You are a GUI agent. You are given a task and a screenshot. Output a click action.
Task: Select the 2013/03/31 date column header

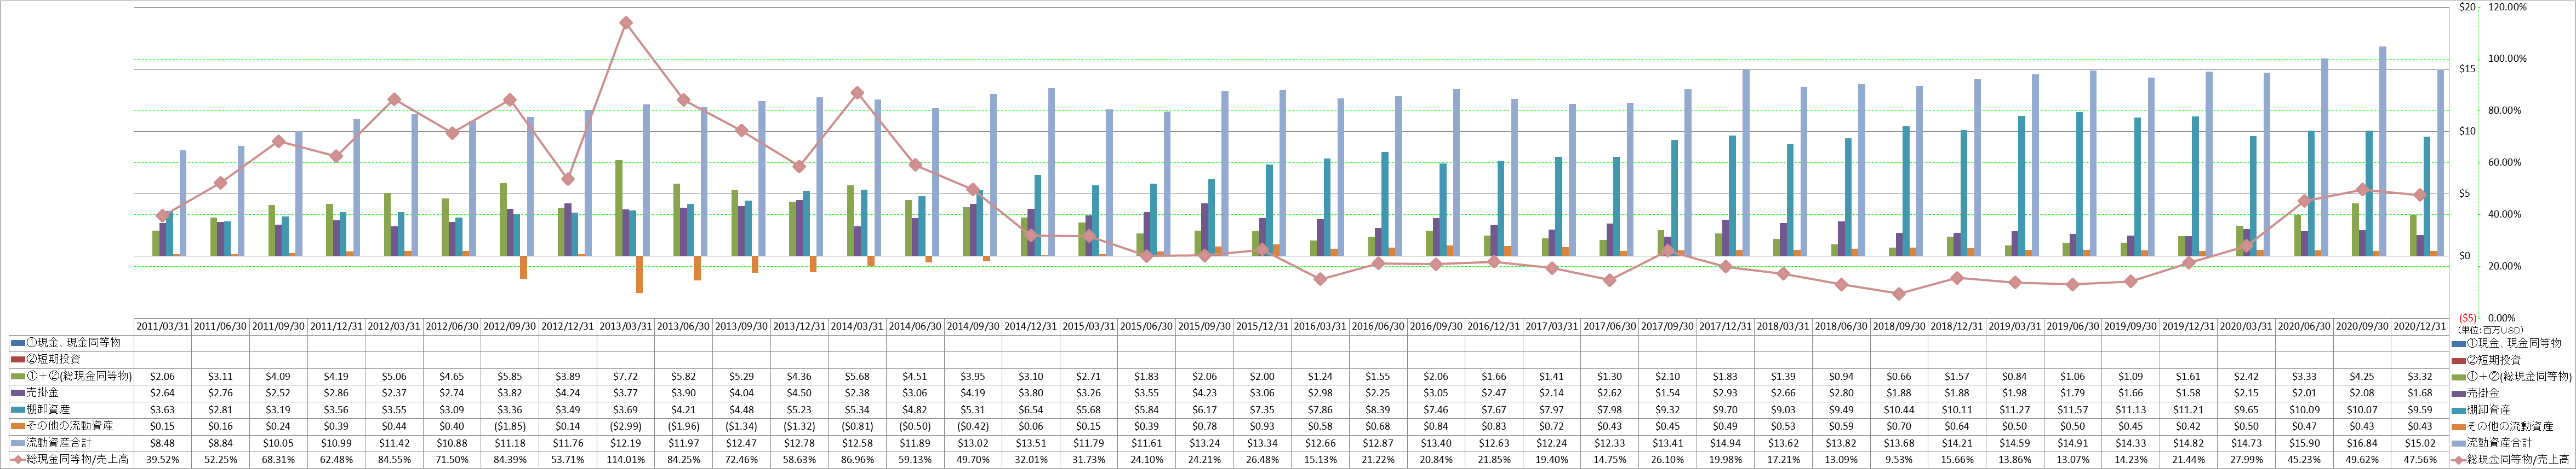coord(626,325)
